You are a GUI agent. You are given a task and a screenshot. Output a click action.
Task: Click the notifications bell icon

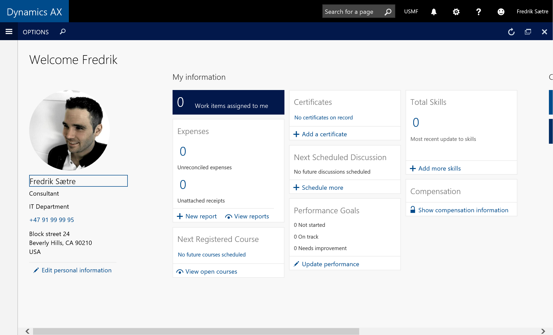coord(433,12)
